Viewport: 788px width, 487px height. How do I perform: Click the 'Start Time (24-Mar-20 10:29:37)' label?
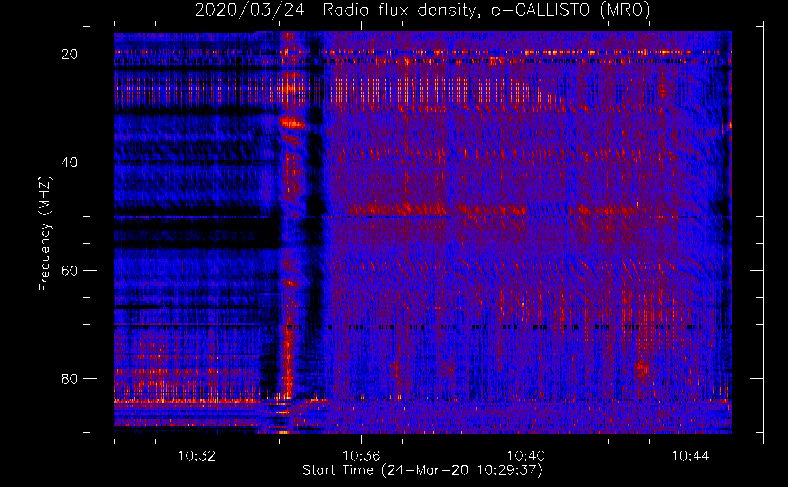tap(422, 470)
